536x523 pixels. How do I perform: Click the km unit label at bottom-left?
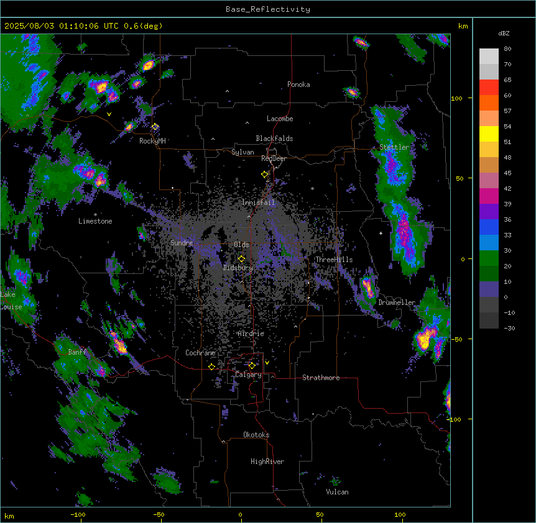pos(9,516)
